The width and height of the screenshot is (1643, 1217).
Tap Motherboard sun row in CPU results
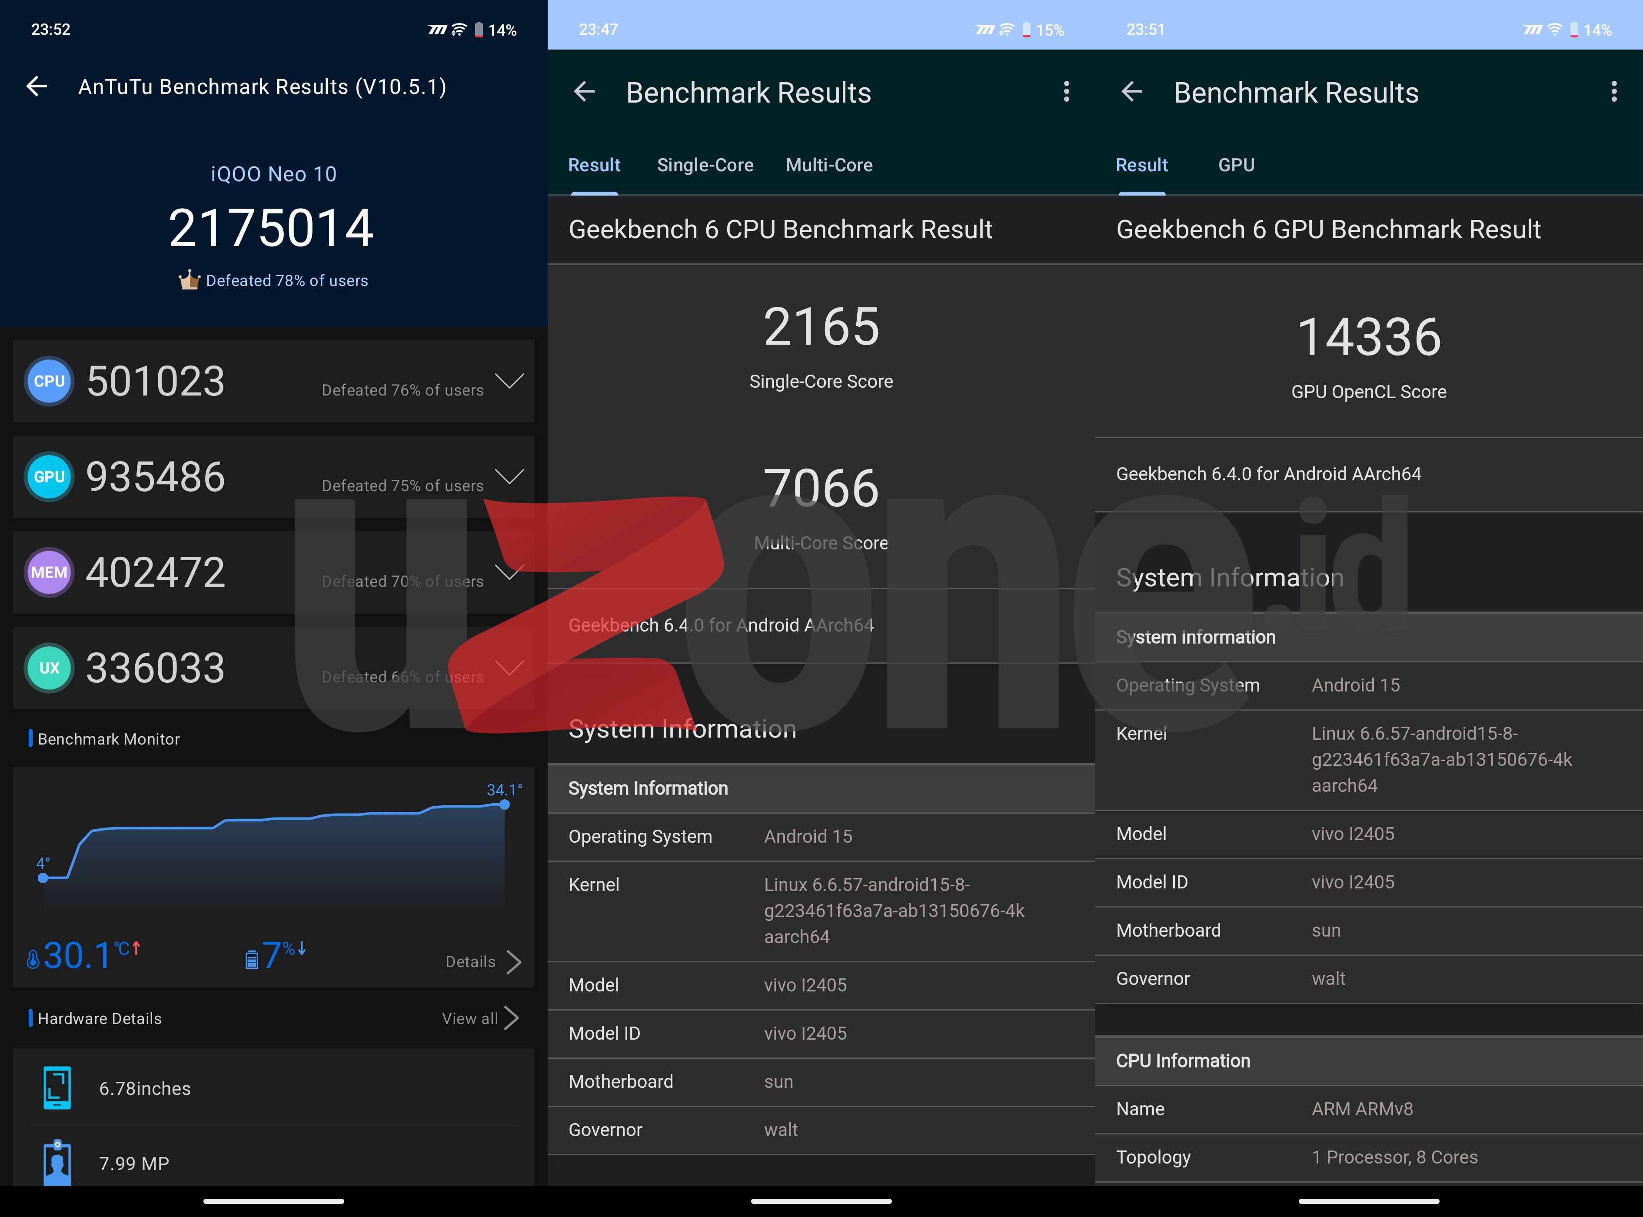pyautogui.click(x=821, y=1081)
